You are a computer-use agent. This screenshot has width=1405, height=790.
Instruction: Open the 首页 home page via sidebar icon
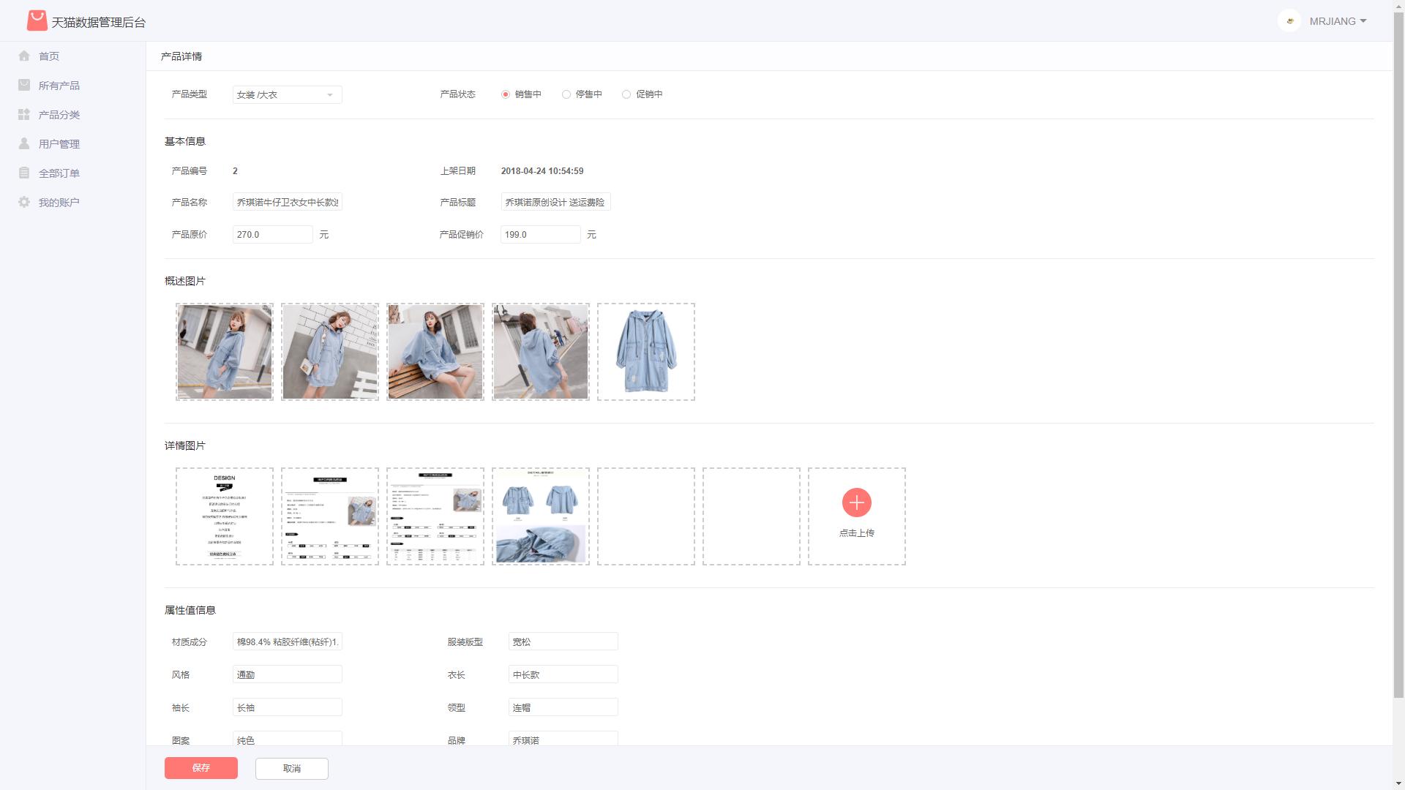[x=24, y=56]
